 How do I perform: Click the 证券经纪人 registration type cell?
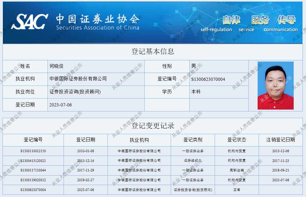click(x=193, y=161)
